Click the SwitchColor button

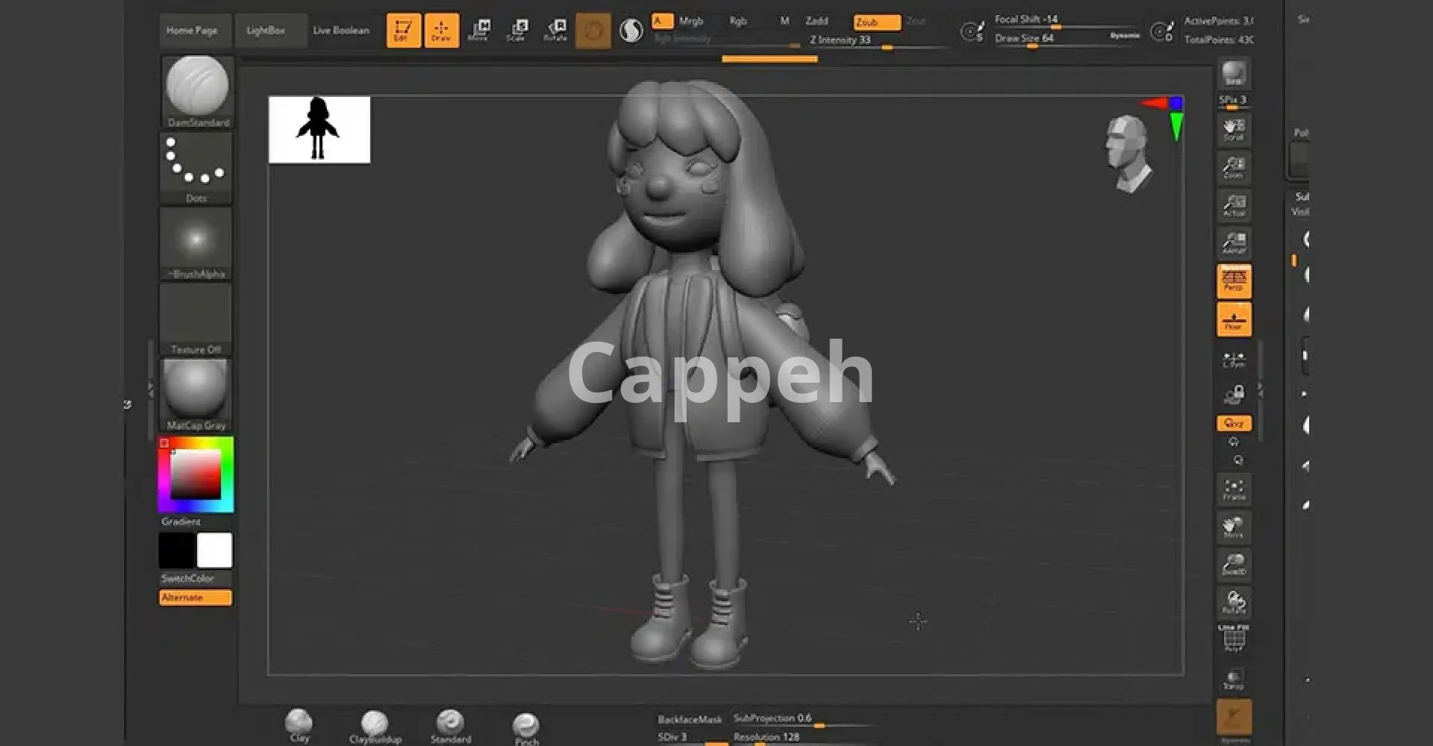(x=188, y=578)
